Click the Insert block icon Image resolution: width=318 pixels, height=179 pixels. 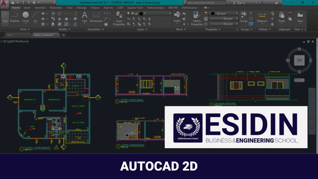[176, 15]
